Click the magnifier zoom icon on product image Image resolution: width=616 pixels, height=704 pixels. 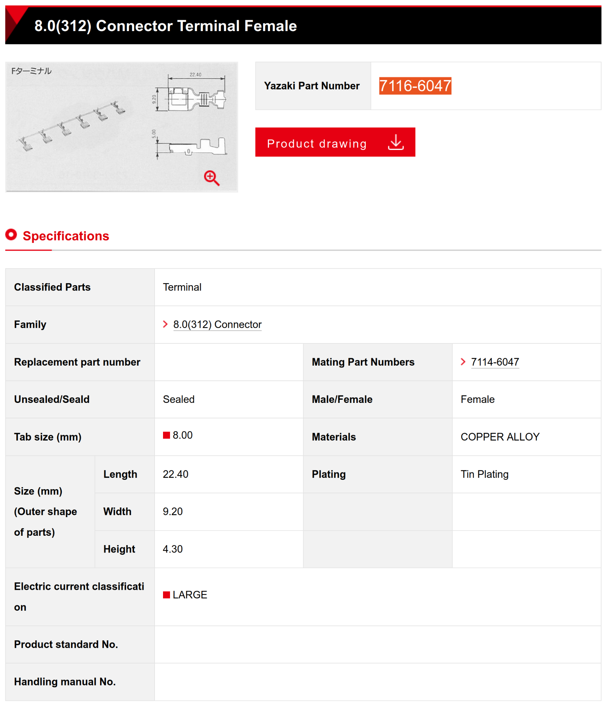coord(212,178)
